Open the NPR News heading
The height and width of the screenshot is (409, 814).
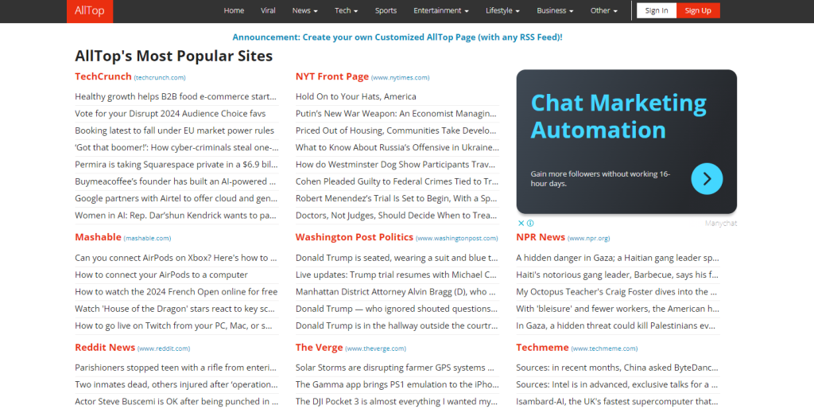541,237
